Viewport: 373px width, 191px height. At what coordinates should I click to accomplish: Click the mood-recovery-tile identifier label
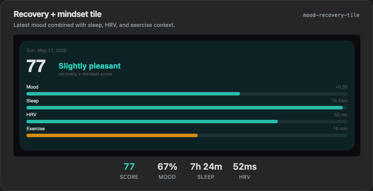click(331, 15)
